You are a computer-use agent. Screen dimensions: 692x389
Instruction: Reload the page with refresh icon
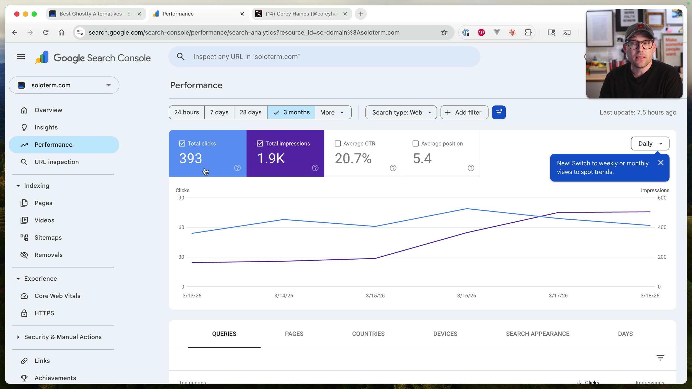tap(46, 32)
